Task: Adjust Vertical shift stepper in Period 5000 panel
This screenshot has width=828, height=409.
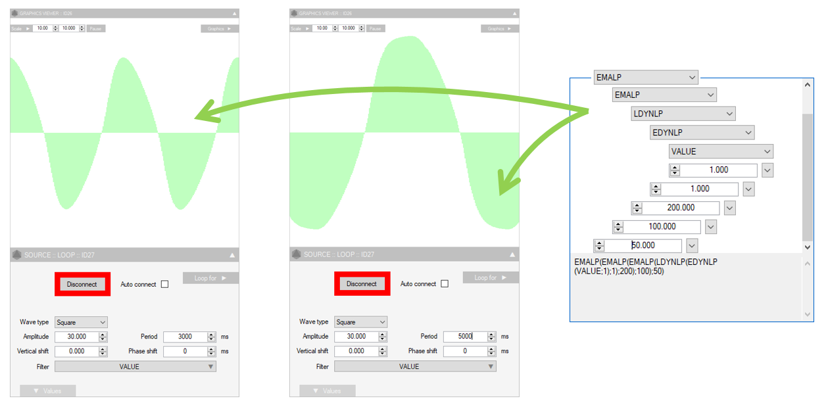Action: pyautogui.click(x=382, y=350)
